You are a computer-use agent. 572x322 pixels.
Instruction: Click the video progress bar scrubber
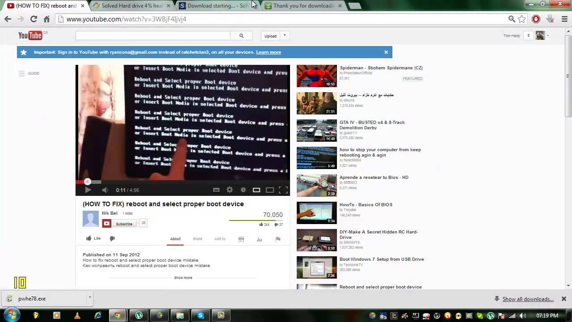tap(88, 182)
